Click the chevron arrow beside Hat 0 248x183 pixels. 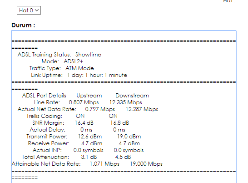pos(37,10)
